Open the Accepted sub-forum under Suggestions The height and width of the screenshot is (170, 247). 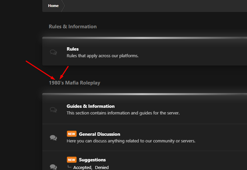(x=83, y=167)
